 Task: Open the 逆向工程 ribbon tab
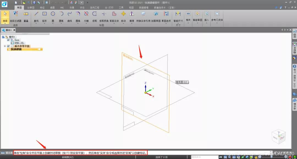pos(95,8)
